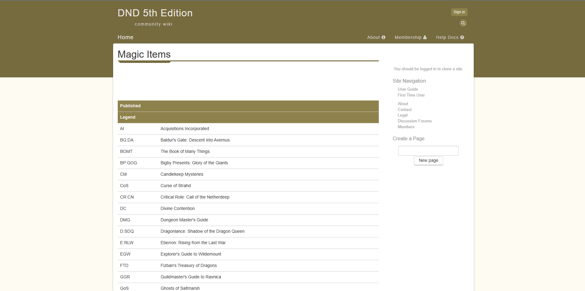Select the BP:GOG abbreviation cell
This screenshot has width=585, height=291.
click(x=138, y=163)
